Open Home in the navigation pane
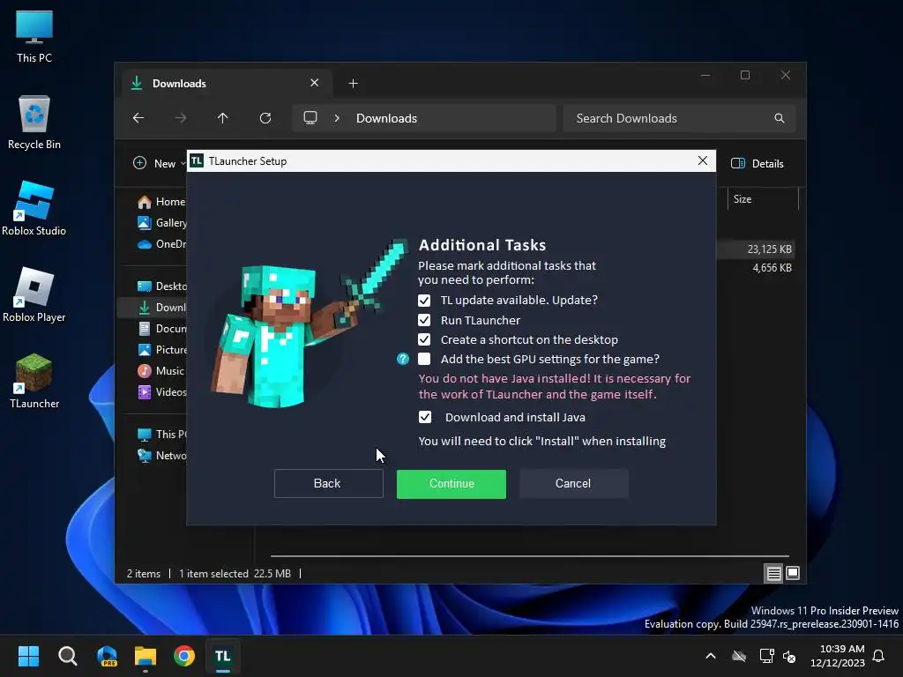Image resolution: width=903 pixels, height=677 pixels. pyautogui.click(x=161, y=202)
